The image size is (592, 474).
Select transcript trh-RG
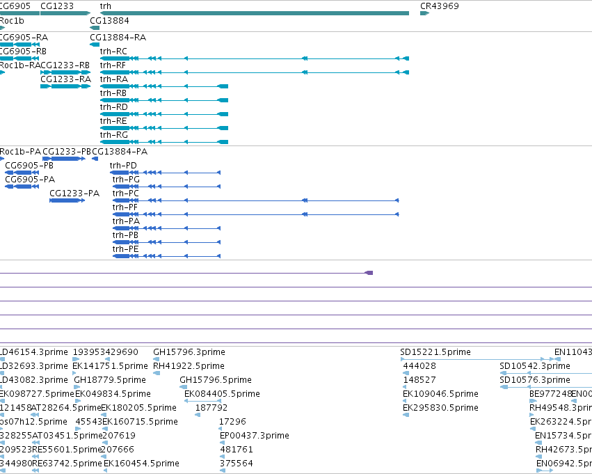pyautogui.click(x=114, y=135)
